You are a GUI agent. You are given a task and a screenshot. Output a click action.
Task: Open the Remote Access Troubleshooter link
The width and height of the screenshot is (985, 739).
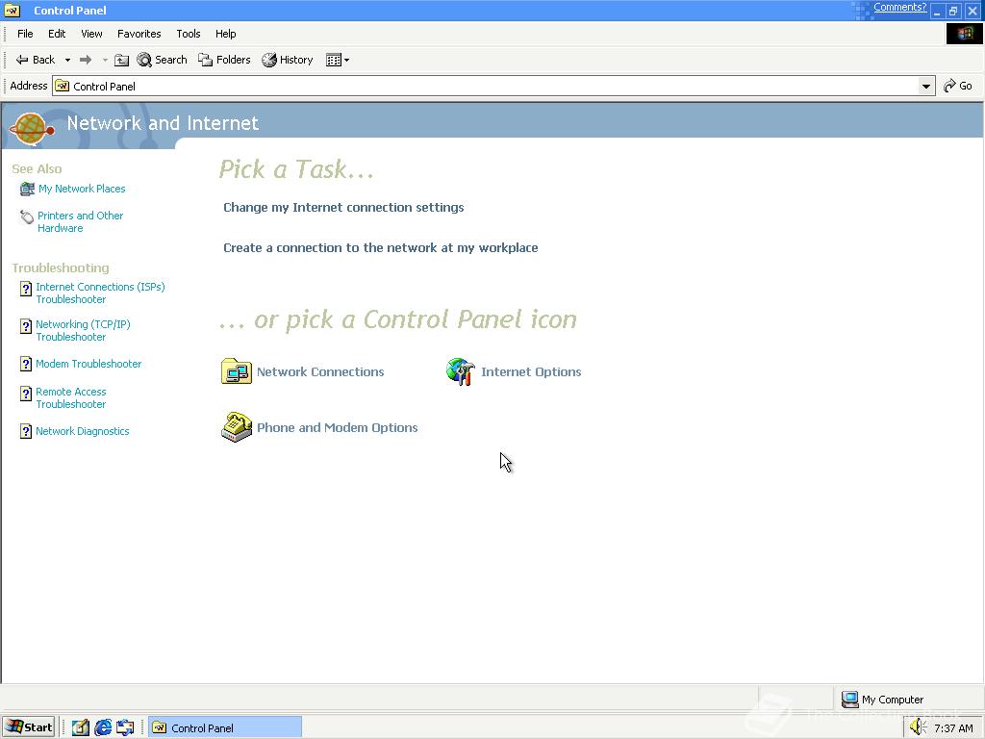point(71,397)
